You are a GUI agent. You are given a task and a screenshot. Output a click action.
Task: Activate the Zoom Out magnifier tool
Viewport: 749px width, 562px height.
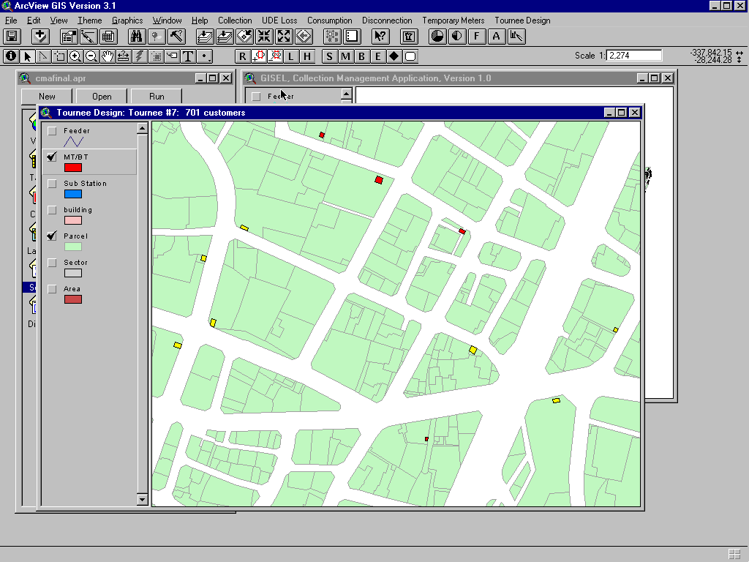click(91, 56)
